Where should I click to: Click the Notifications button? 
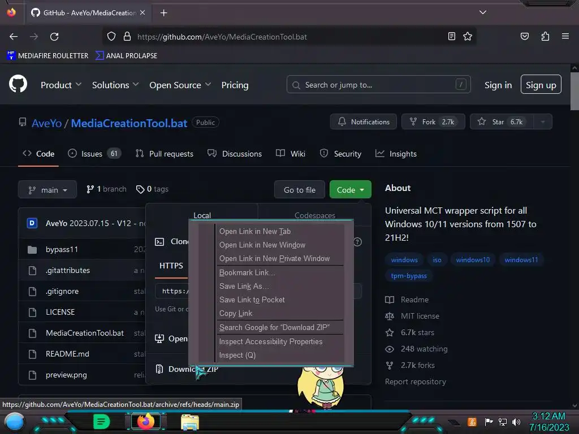364,122
